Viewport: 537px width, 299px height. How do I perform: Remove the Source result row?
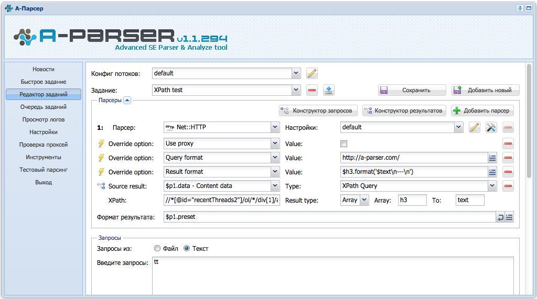point(508,186)
